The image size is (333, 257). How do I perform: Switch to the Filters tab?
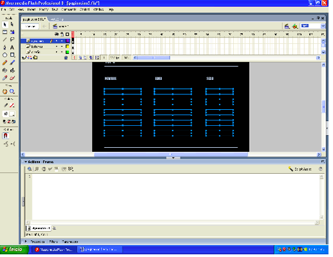tap(53, 242)
